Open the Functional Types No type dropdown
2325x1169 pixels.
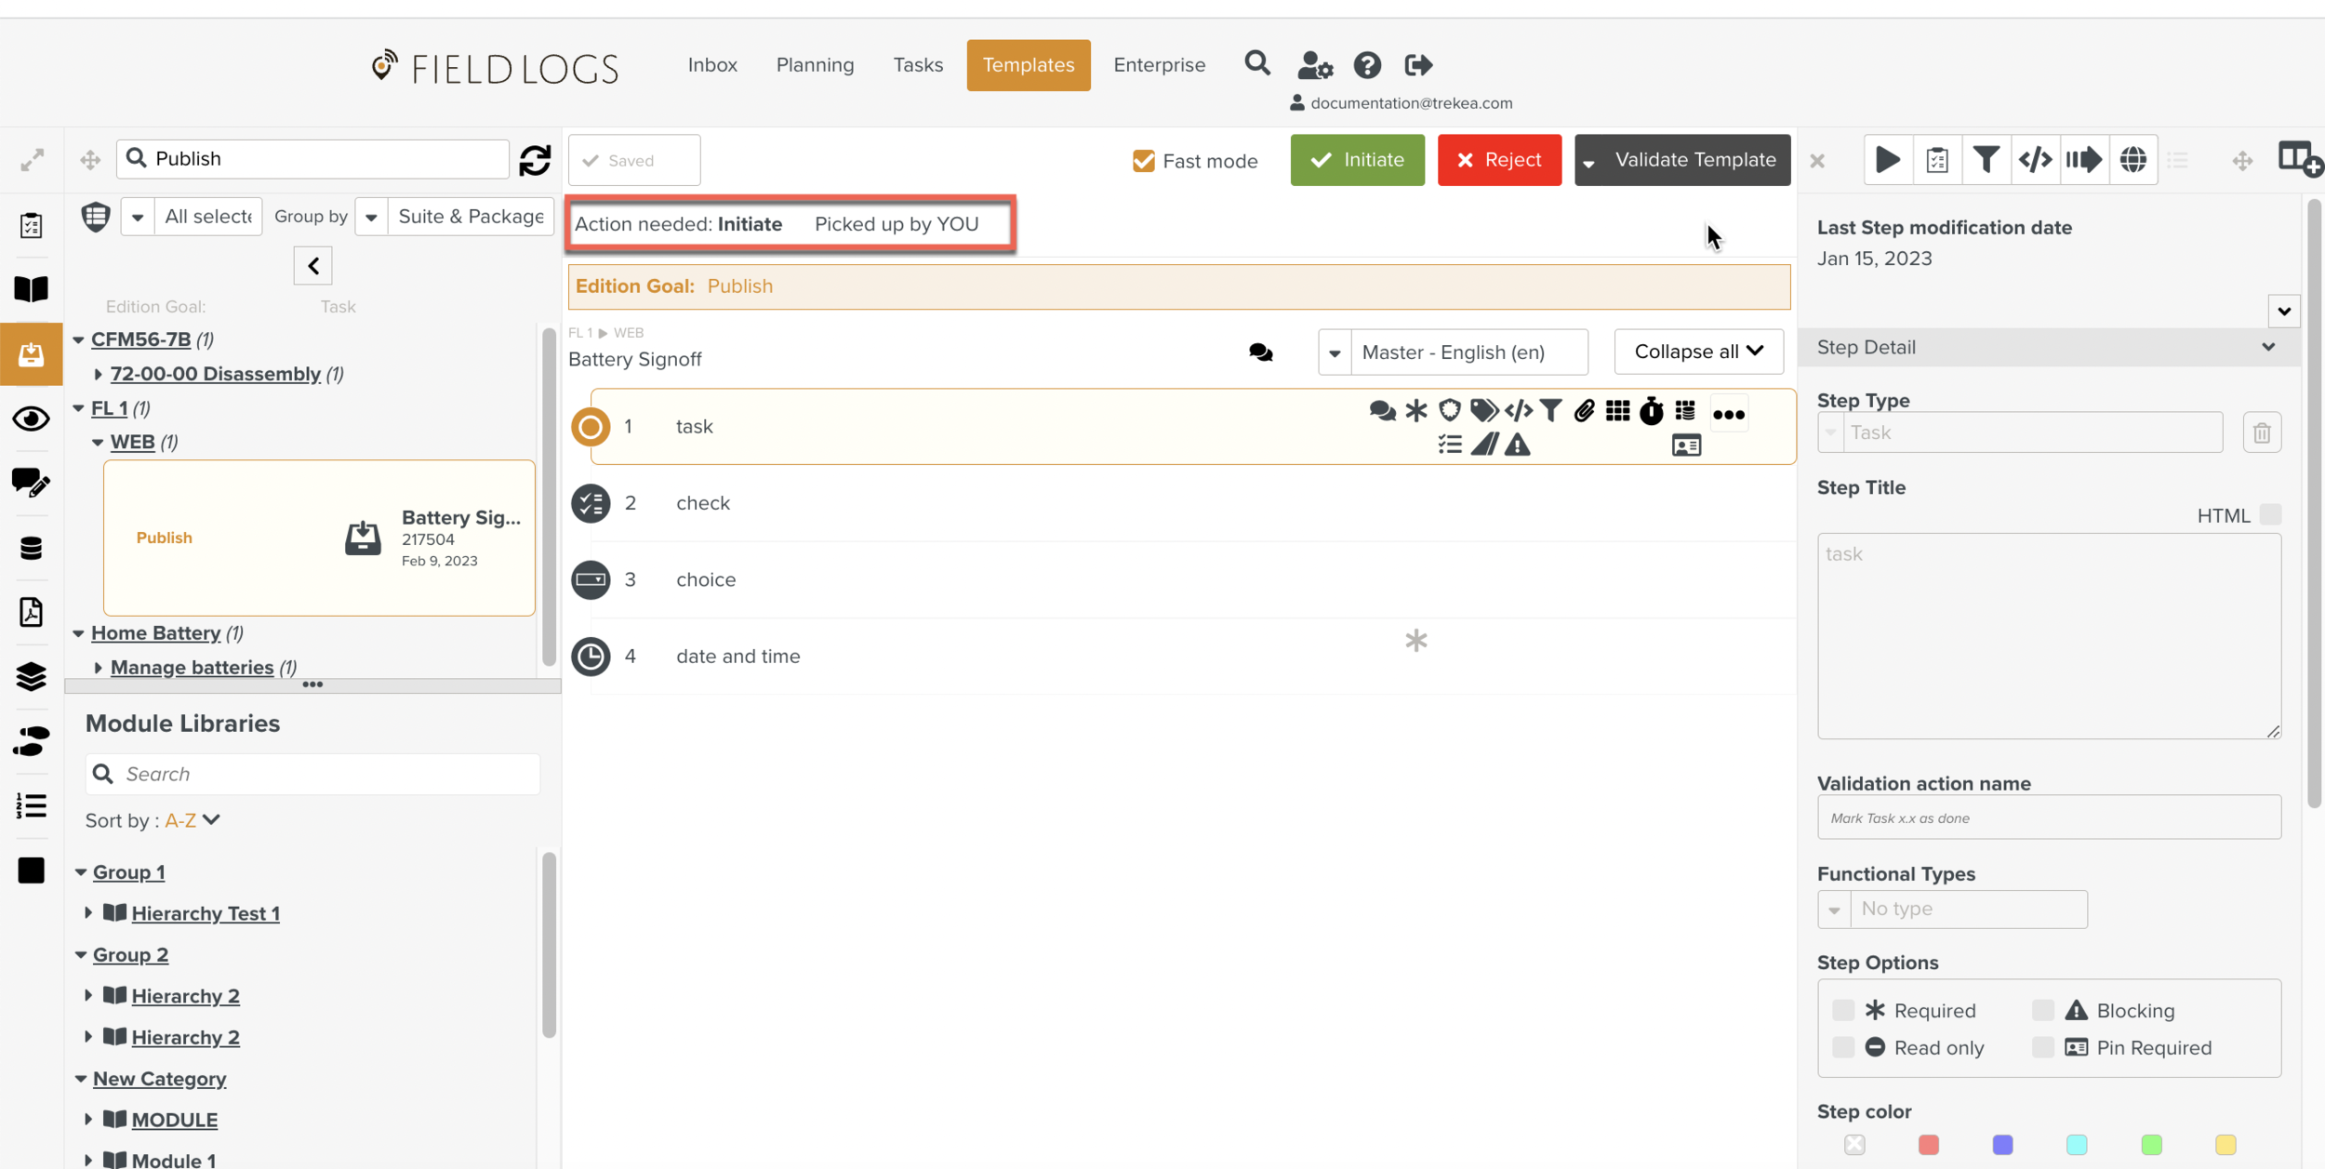point(1952,909)
